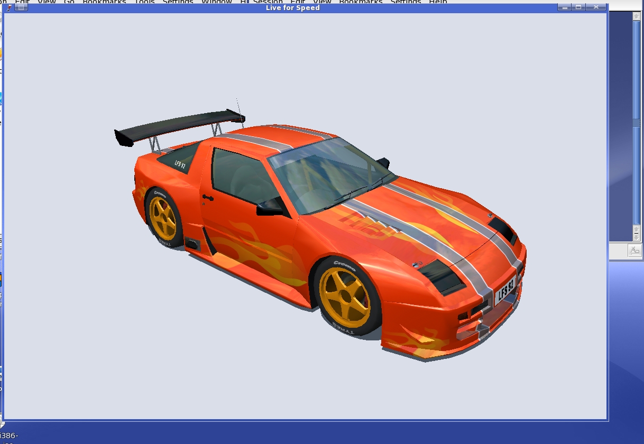Viewport: 644px width, 444px height.
Task: Open the Window menu in the background window
Action: point(216,2)
